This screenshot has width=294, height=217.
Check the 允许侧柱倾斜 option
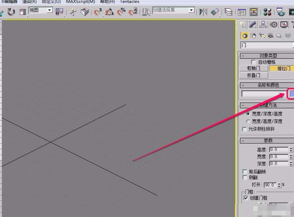coord(244,129)
